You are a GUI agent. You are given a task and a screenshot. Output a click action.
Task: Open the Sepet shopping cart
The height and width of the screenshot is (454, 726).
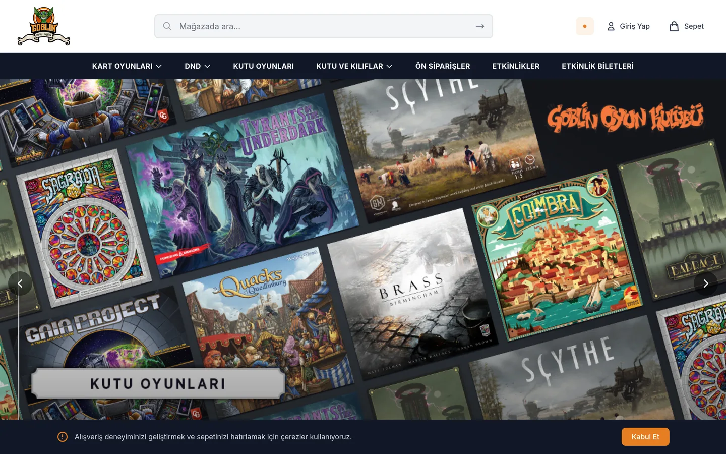click(686, 26)
